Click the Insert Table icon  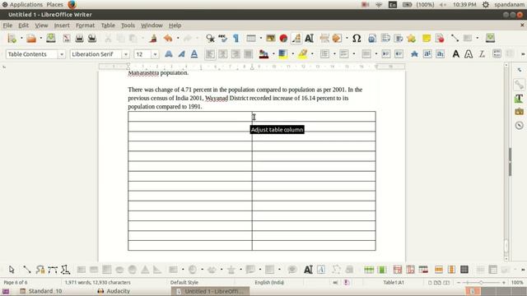coord(251,39)
